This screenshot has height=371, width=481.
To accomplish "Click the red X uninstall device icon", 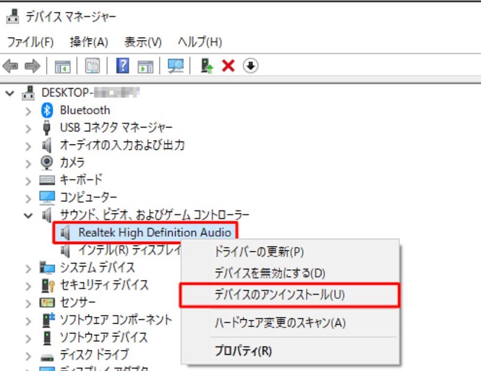I will coord(228,66).
